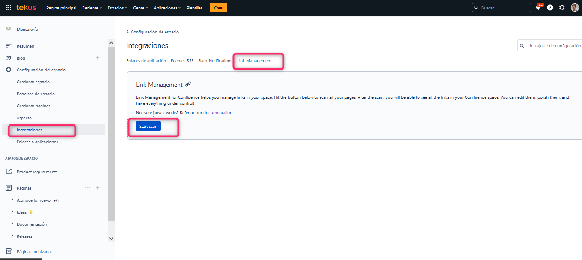Switch to the Fuentes RSS tab
Screen dimensions: 582x260
pyautogui.click(x=182, y=61)
